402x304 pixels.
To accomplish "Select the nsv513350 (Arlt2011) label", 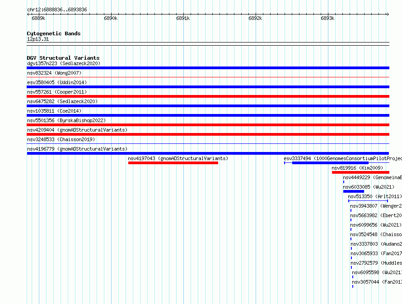I will click(375, 196).
